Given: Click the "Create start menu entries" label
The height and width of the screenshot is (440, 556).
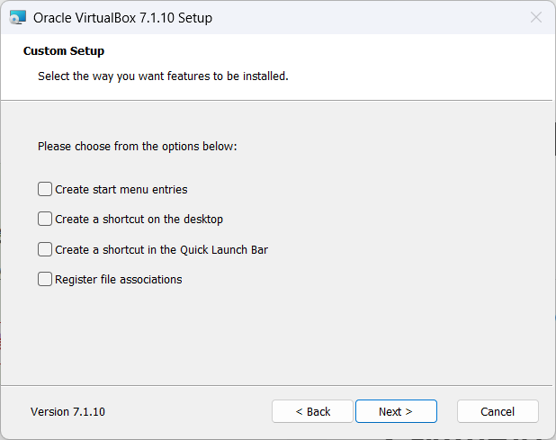Looking at the screenshot, I should pyautogui.click(x=121, y=190).
